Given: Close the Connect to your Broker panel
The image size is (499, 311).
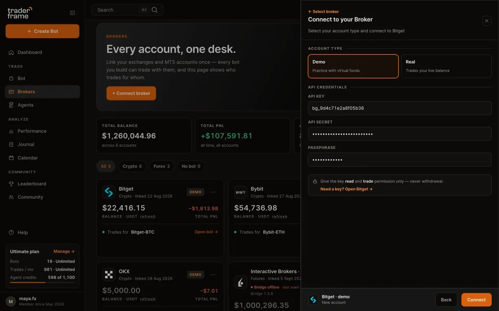Looking at the screenshot, I should coord(487,21).
